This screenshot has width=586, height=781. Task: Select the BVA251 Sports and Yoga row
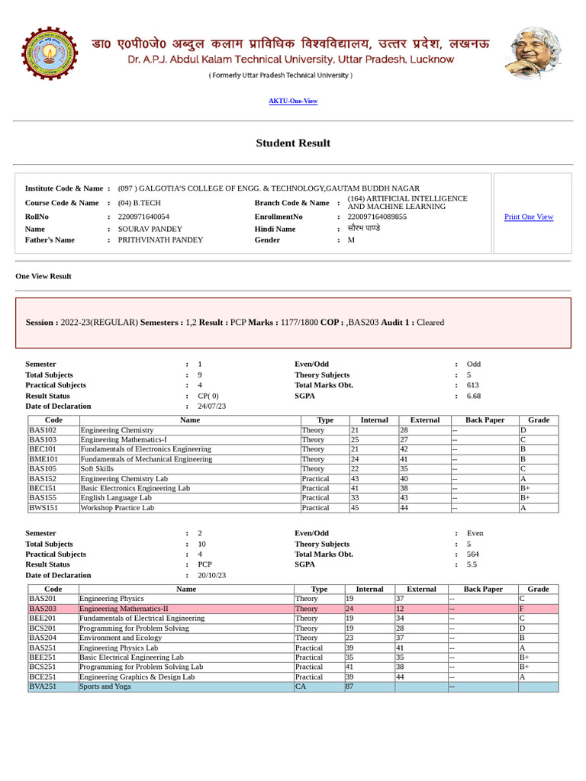293,686
